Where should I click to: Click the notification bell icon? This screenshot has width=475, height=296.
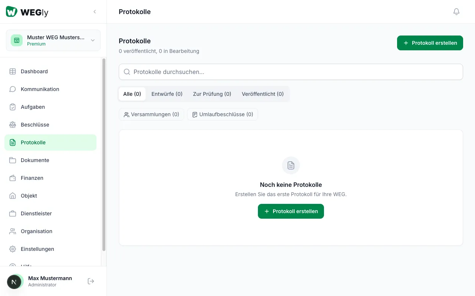[456, 12]
